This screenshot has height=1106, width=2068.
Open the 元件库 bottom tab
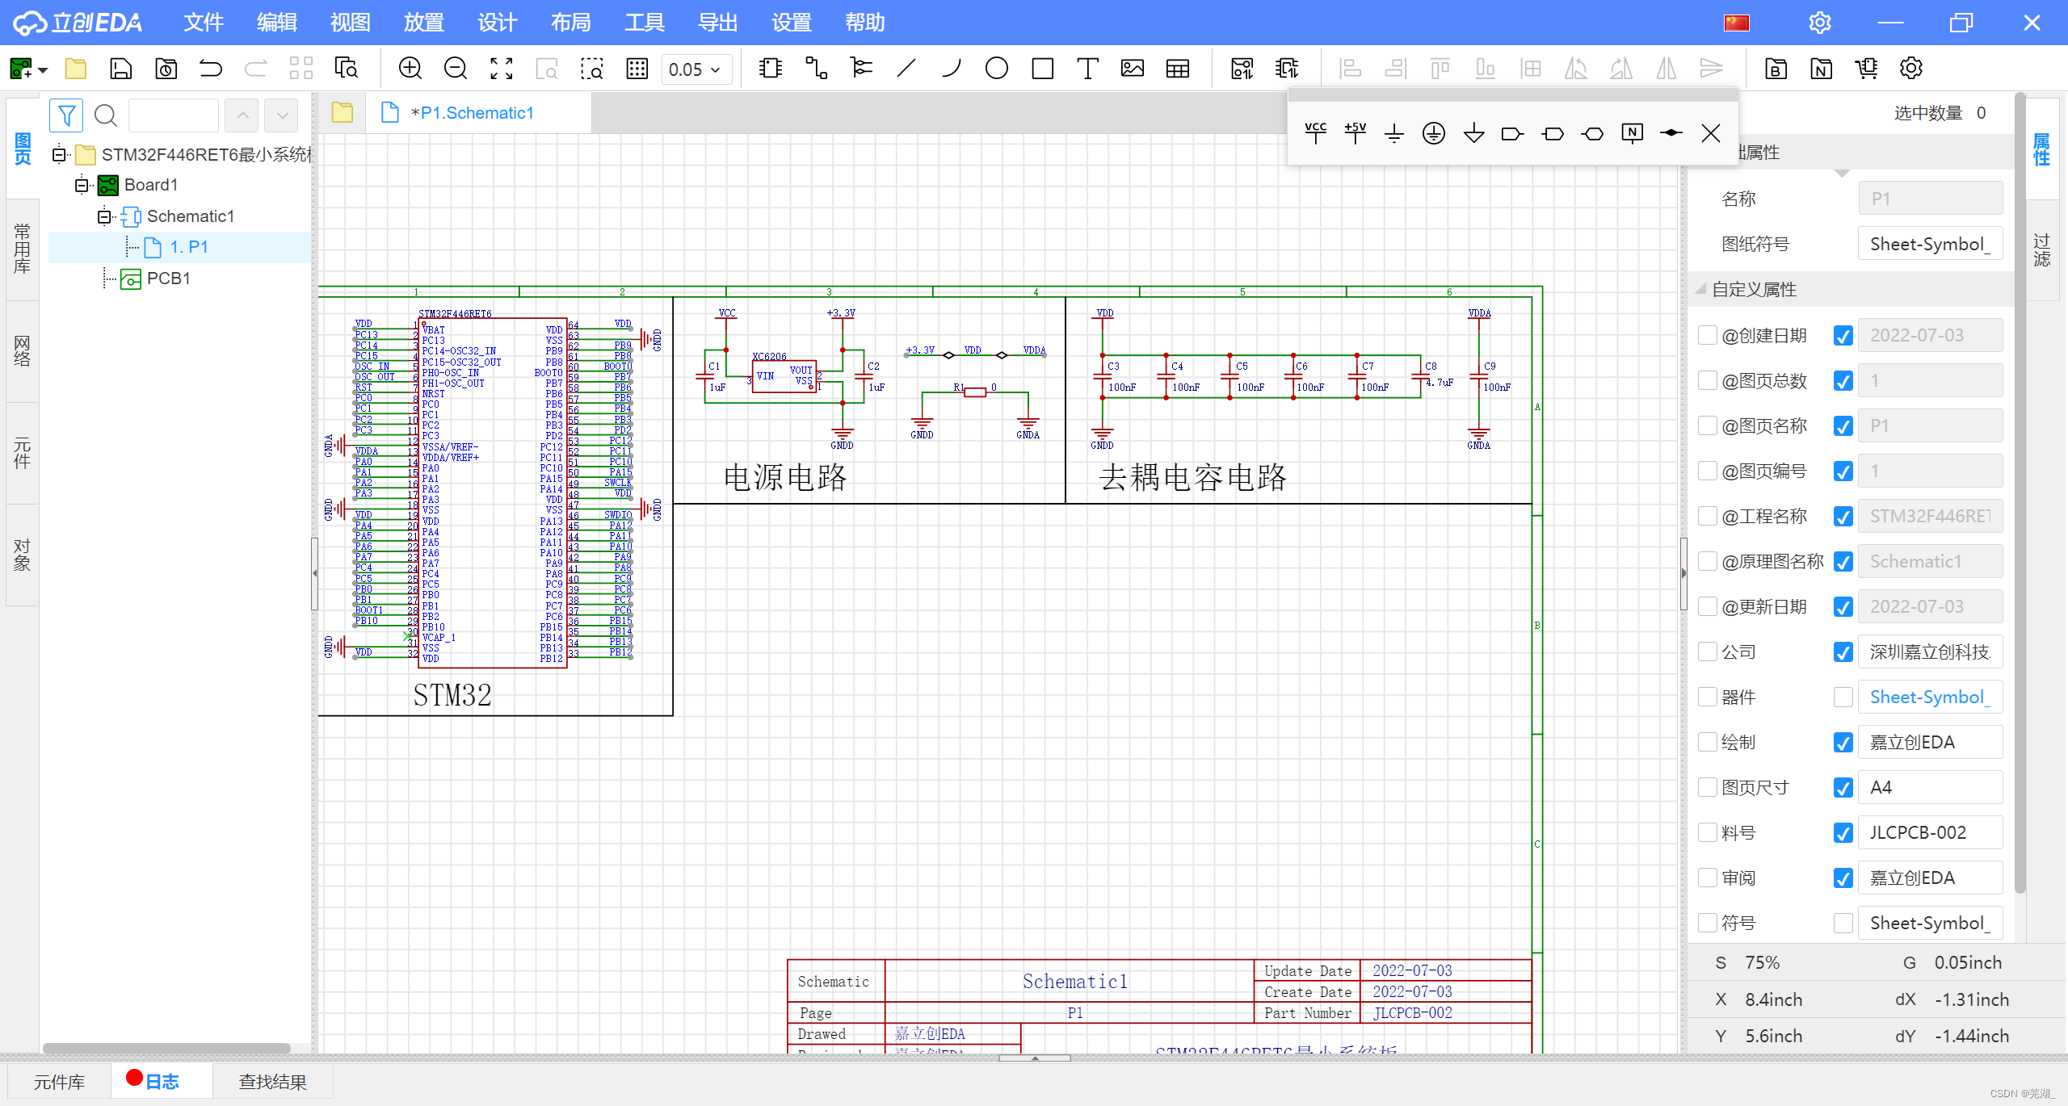(59, 1081)
